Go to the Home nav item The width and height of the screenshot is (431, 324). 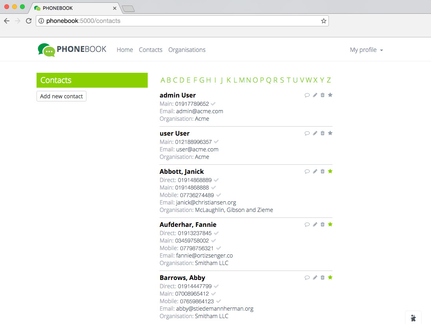point(125,50)
